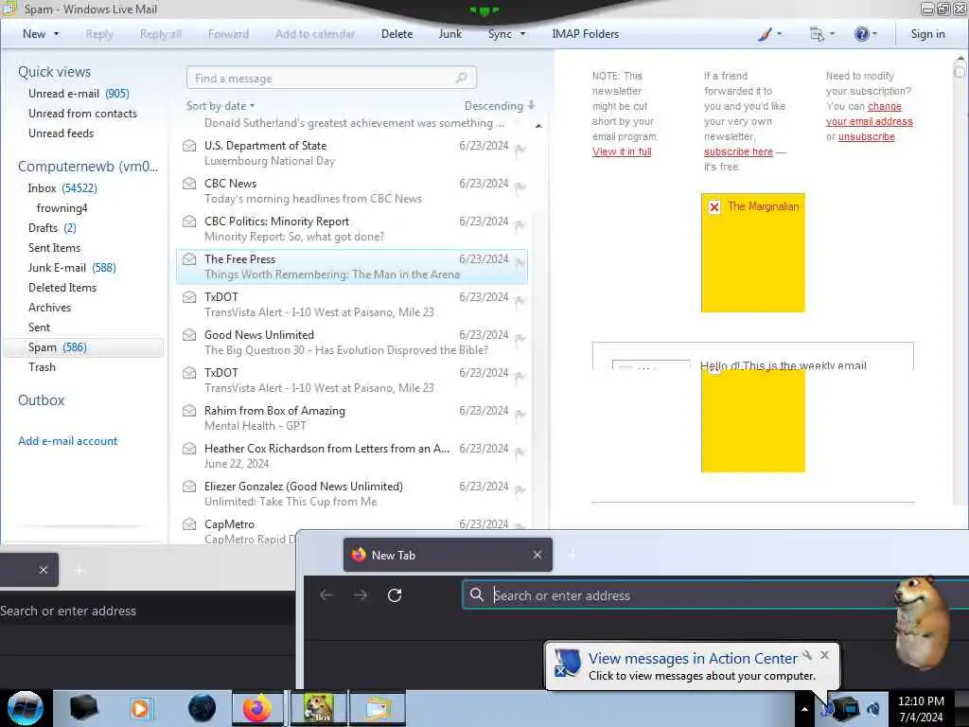
Task: Flag the Eliezer Gonzalez message
Action: point(520,489)
